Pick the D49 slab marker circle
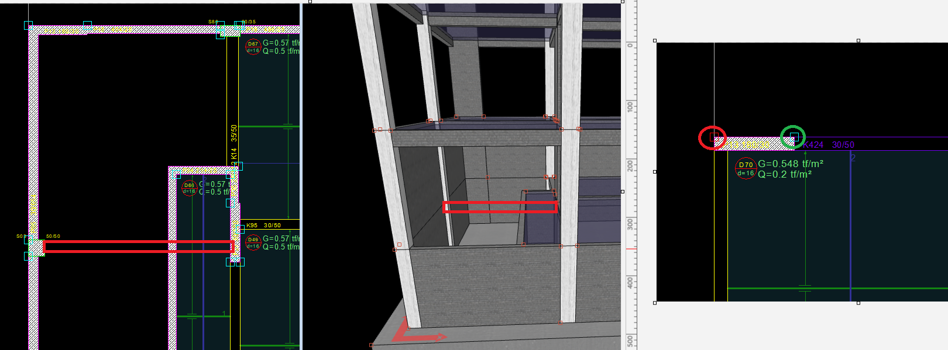 coord(253,242)
